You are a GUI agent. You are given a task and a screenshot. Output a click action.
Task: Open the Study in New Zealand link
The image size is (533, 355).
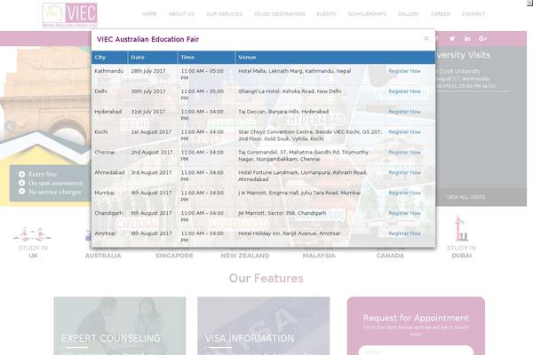245,256
